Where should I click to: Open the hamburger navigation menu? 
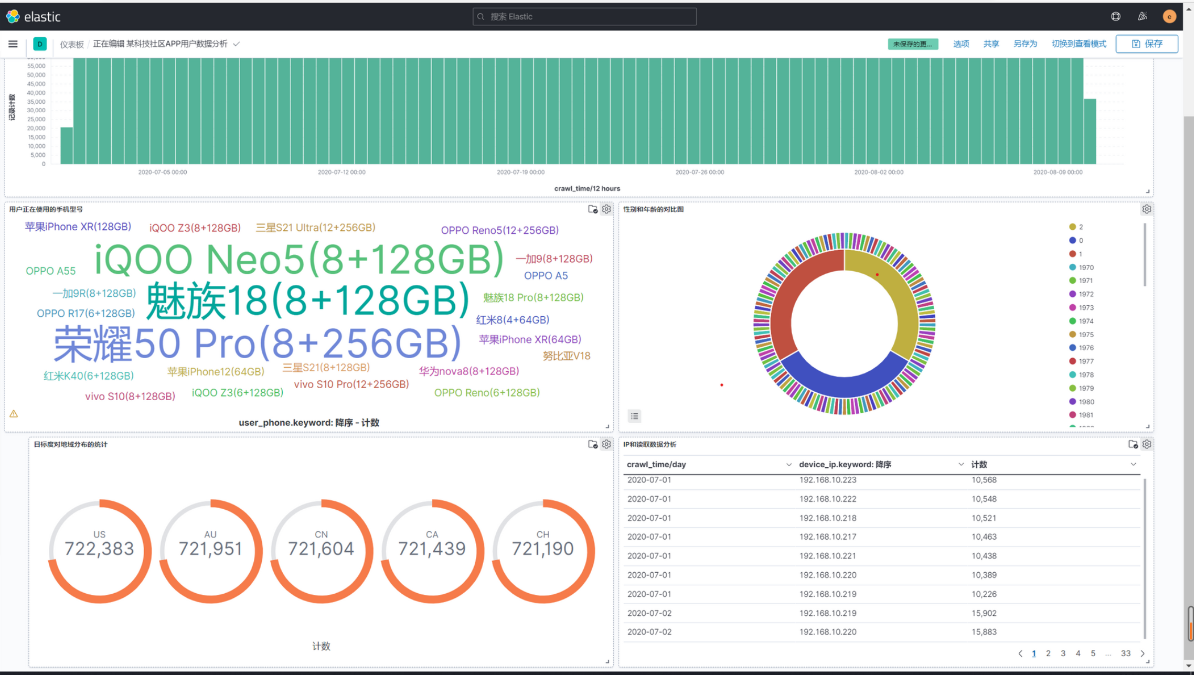pyautogui.click(x=13, y=44)
